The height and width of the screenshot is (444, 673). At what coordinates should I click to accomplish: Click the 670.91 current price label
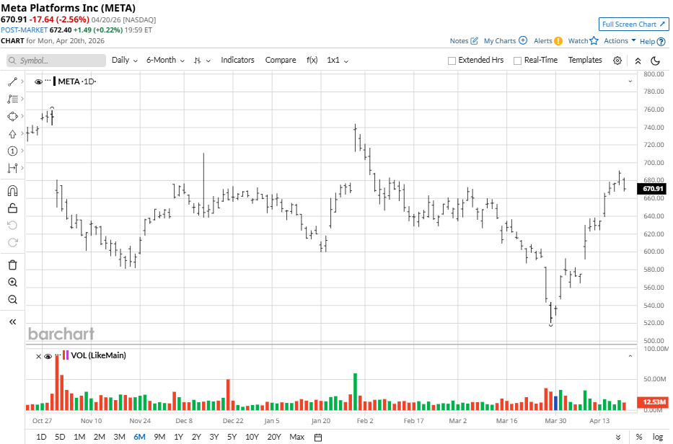click(653, 189)
